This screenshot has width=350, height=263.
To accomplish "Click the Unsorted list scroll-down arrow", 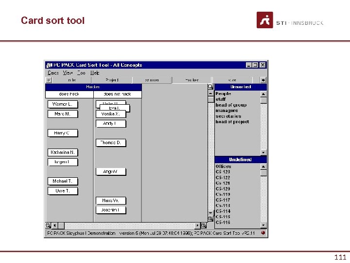I will [263, 152].
